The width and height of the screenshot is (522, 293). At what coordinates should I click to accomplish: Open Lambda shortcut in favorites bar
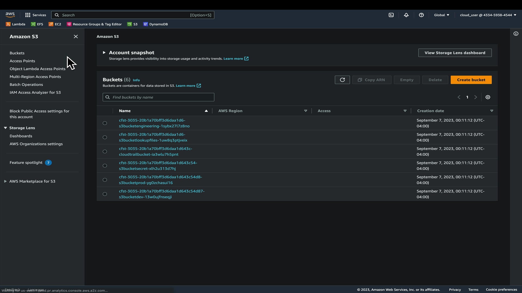pos(16,24)
